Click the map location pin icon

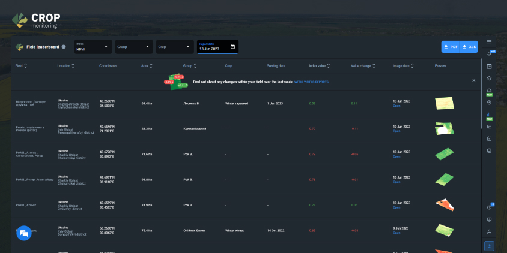(489, 103)
